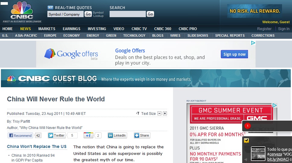Increase text size with plus icon
Screen dimensions: 292x163
[165, 113]
